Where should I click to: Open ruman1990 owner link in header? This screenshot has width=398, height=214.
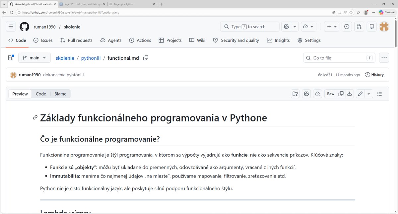pos(45,27)
